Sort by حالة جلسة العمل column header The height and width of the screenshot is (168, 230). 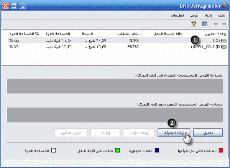pos(163,34)
